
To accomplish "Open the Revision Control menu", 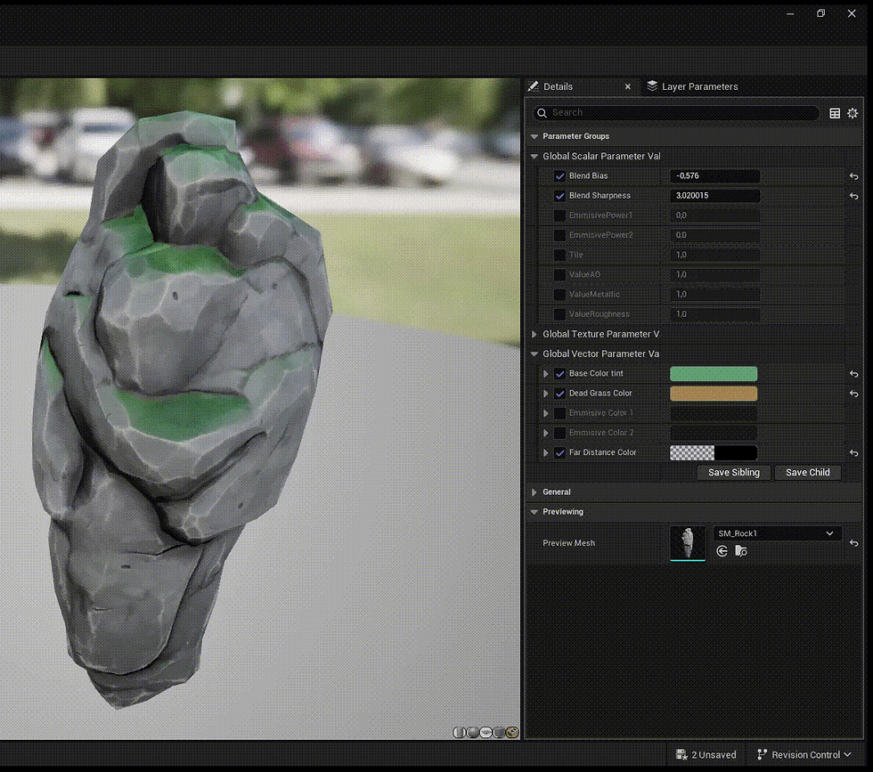I will tap(804, 755).
